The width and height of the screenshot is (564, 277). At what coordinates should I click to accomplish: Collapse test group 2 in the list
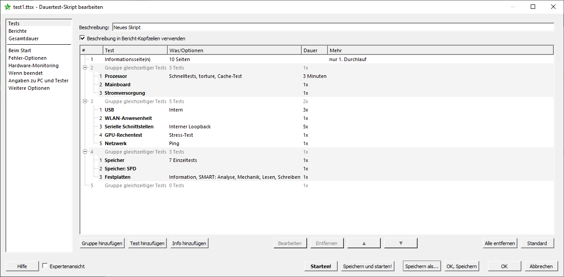point(85,68)
